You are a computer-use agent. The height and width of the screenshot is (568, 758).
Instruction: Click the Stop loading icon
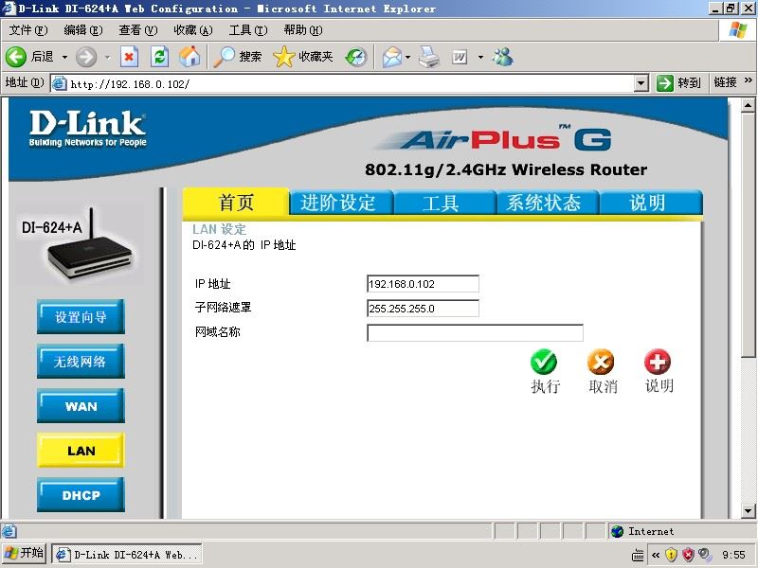pyautogui.click(x=129, y=57)
